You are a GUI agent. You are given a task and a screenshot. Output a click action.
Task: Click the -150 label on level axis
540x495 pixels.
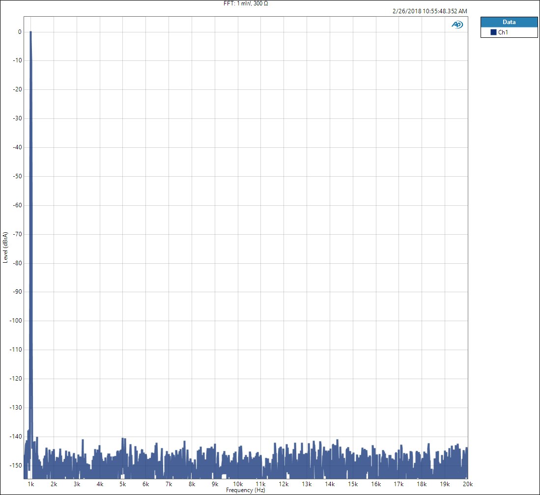tap(16, 465)
